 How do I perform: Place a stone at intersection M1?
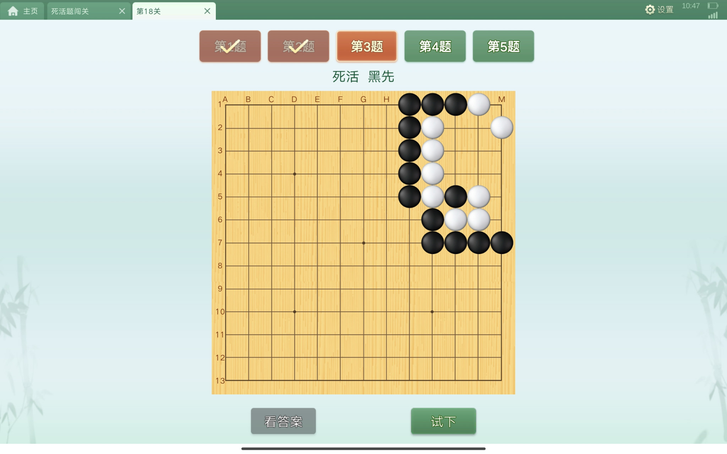[502, 105]
